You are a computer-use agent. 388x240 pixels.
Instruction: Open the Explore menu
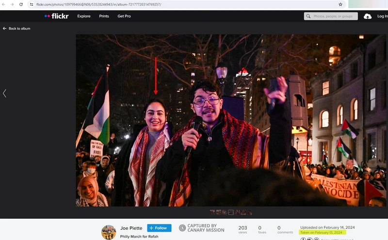[84, 16]
